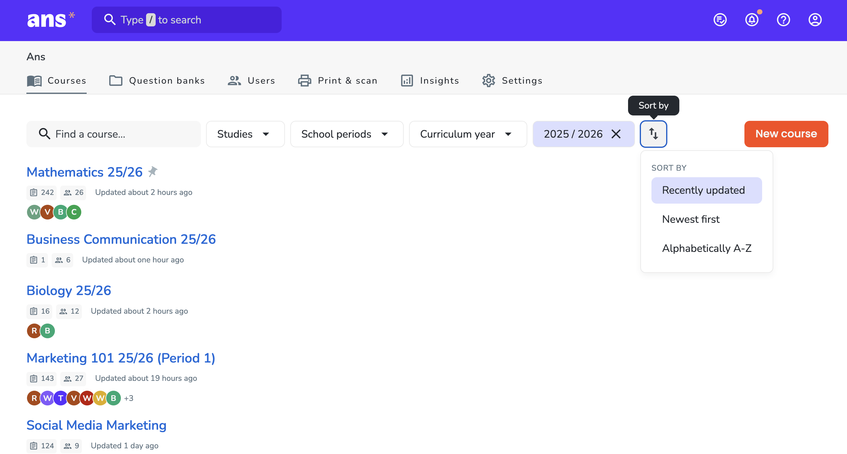Screen dimensions: 847x454
Task: Click the participants count 12 badge for Biology
Action: click(x=69, y=311)
